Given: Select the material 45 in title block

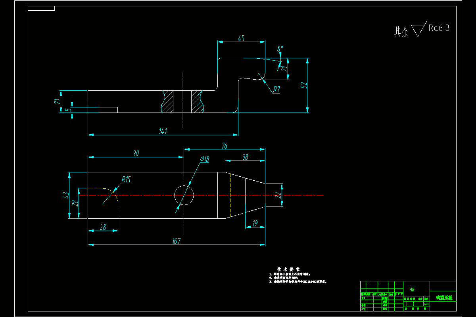Looking at the screenshot, I should (x=412, y=290).
